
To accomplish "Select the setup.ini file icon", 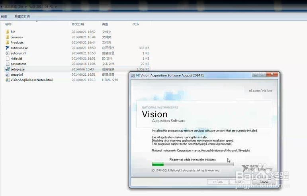I will [x=8, y=74].
